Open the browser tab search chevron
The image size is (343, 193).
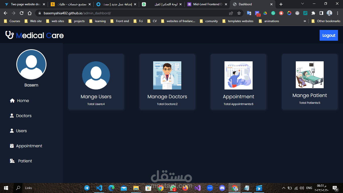302,4
